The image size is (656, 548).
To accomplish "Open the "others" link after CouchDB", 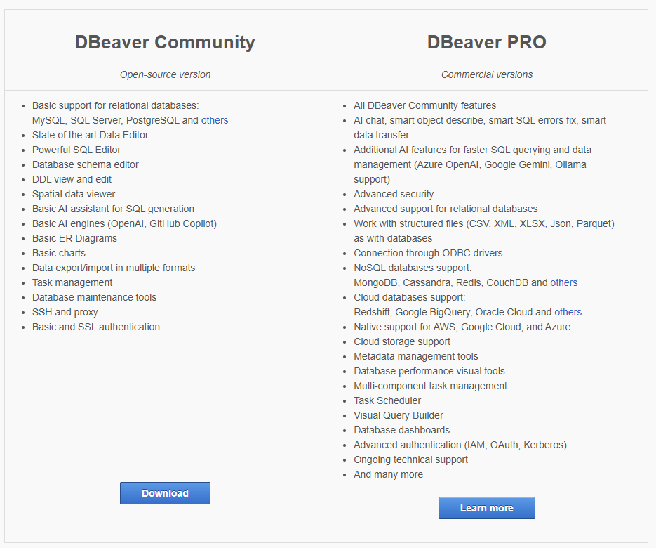I will pyautogui.click(x=563, y=282).
